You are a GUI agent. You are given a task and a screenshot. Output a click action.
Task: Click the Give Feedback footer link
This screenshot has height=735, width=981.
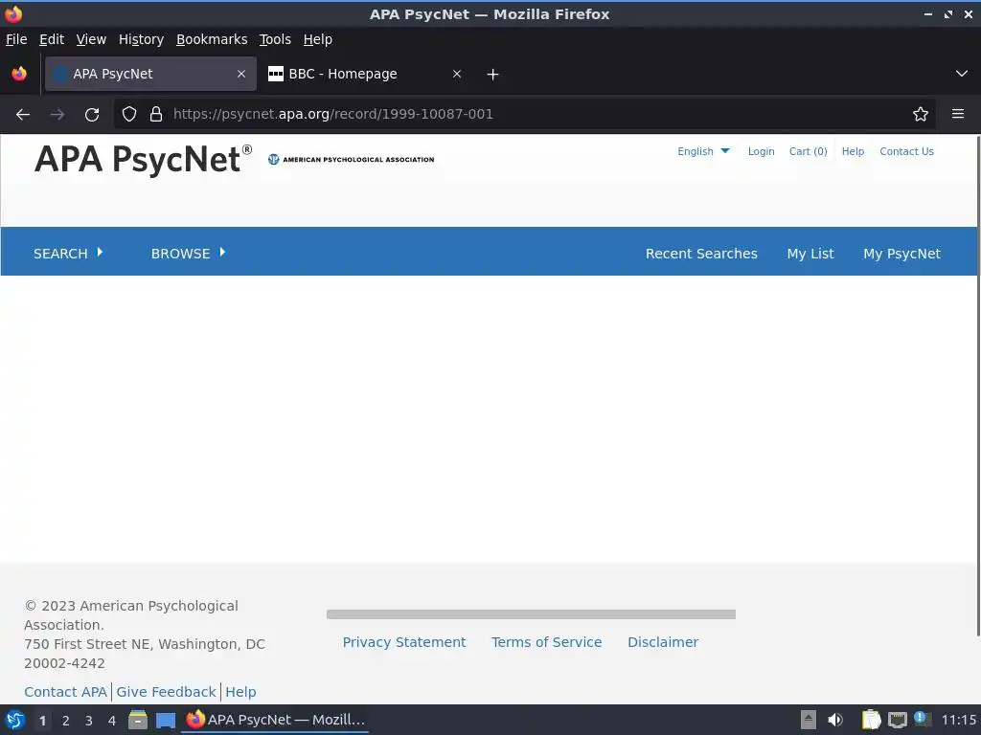[166, 692]
